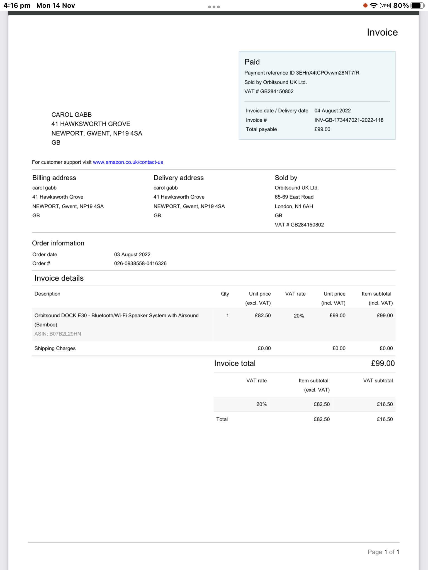Select invoice number INV-GB-173447021-2022-118
The image size is (428, 570).
(x=349, y=120)
